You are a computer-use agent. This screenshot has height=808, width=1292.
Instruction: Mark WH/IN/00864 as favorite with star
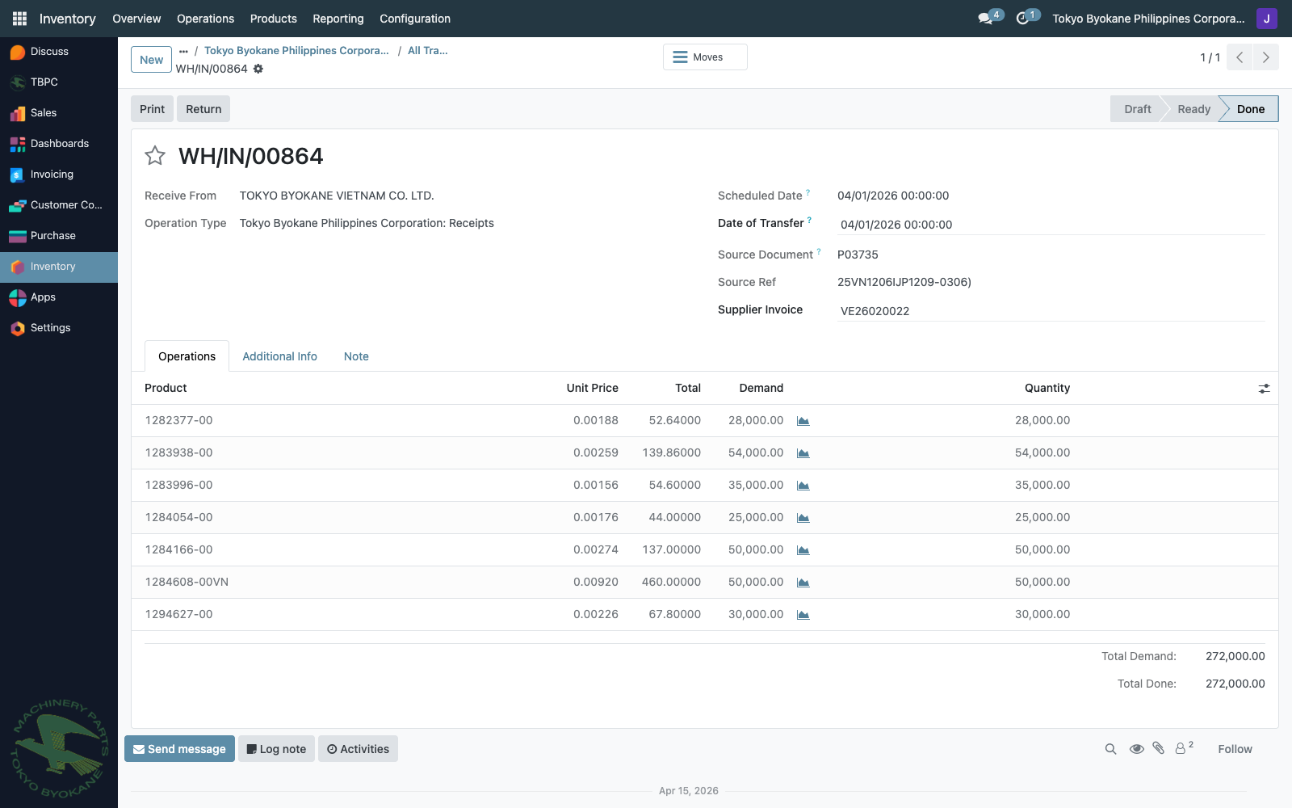click(x=155, y=156)
